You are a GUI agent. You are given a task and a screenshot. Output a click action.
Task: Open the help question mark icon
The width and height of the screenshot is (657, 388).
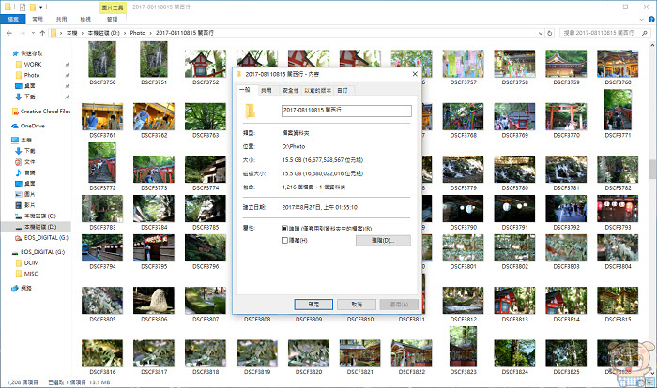click(x=651, y=20)
